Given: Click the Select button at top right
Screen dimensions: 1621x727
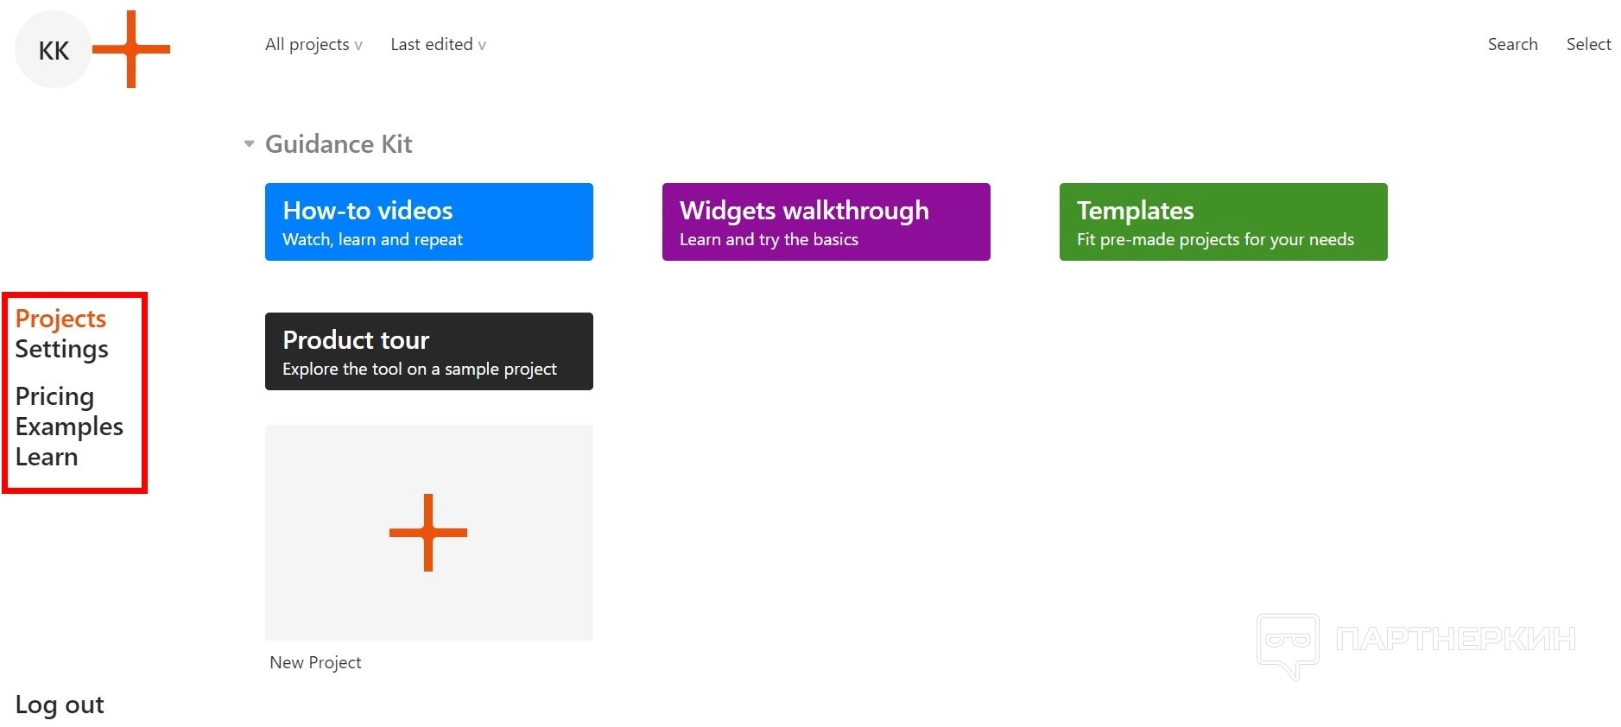Looking at the screenshot, I should pyautogui.click(x=1588, y=45).
